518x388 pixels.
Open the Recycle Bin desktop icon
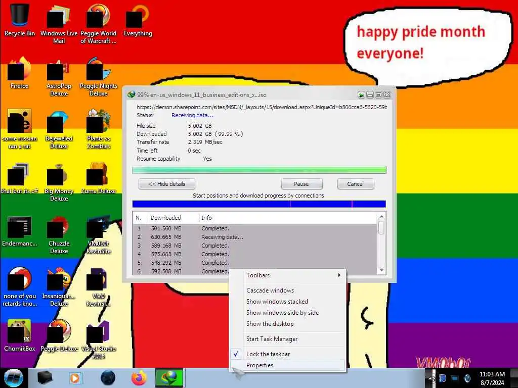point(20,20)
